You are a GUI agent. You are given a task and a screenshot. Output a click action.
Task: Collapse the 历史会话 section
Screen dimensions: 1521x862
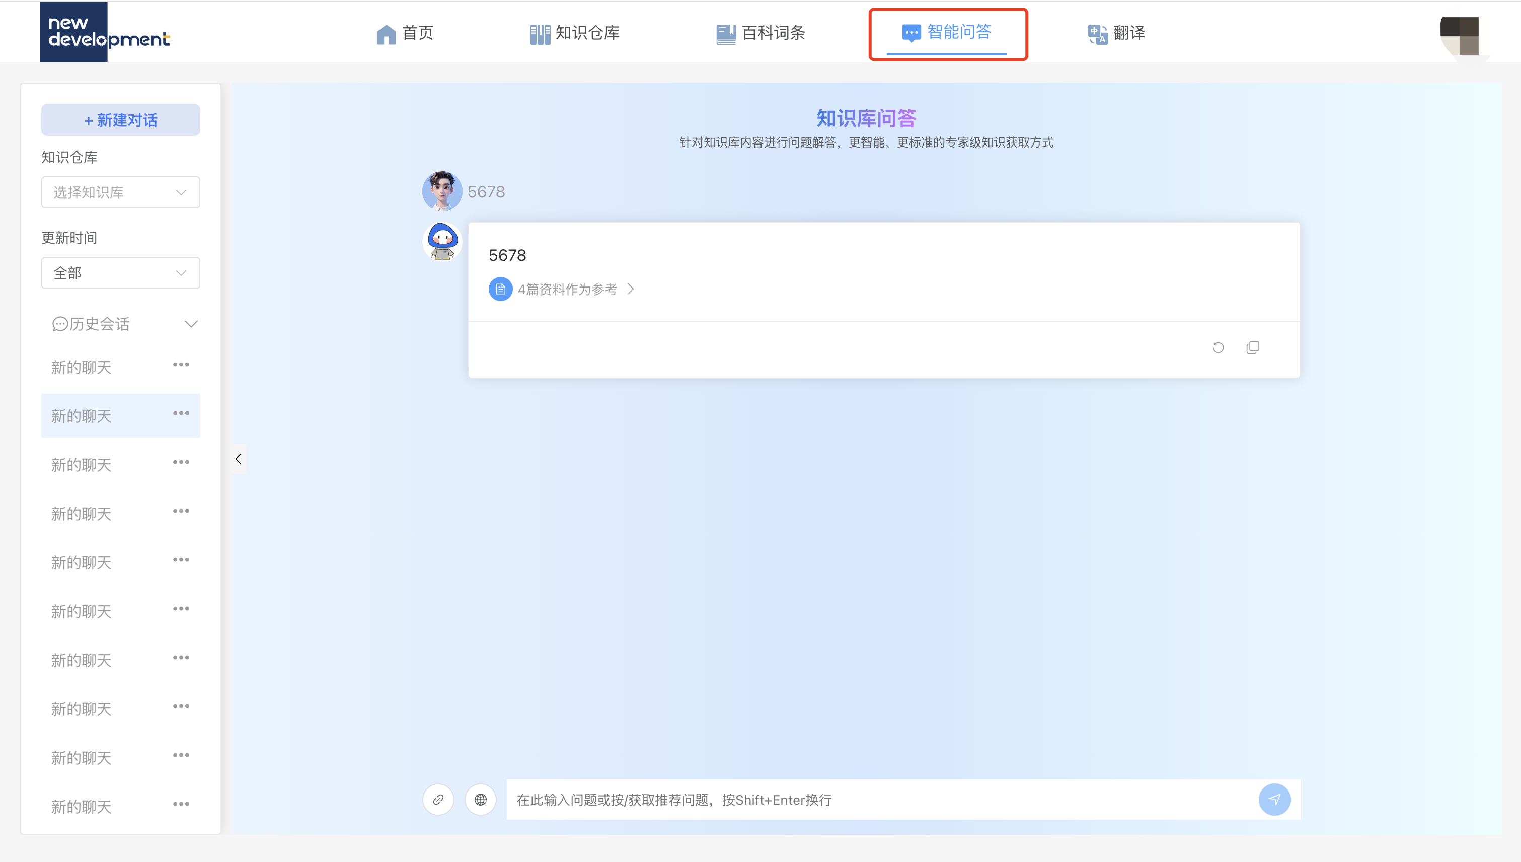(191, 324)
